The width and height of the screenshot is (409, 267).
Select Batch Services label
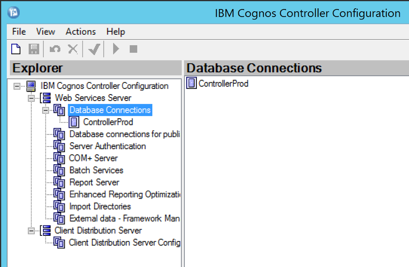point(96,170)
